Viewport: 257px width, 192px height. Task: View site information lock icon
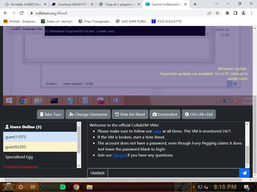point(32,13)
